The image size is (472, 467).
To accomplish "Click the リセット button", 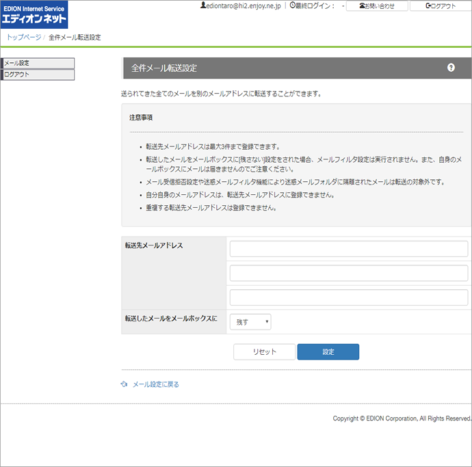I will (x=264, y=351).
